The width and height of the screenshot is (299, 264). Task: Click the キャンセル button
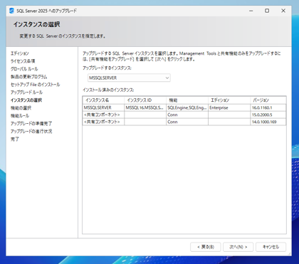(x=271, y=247)
